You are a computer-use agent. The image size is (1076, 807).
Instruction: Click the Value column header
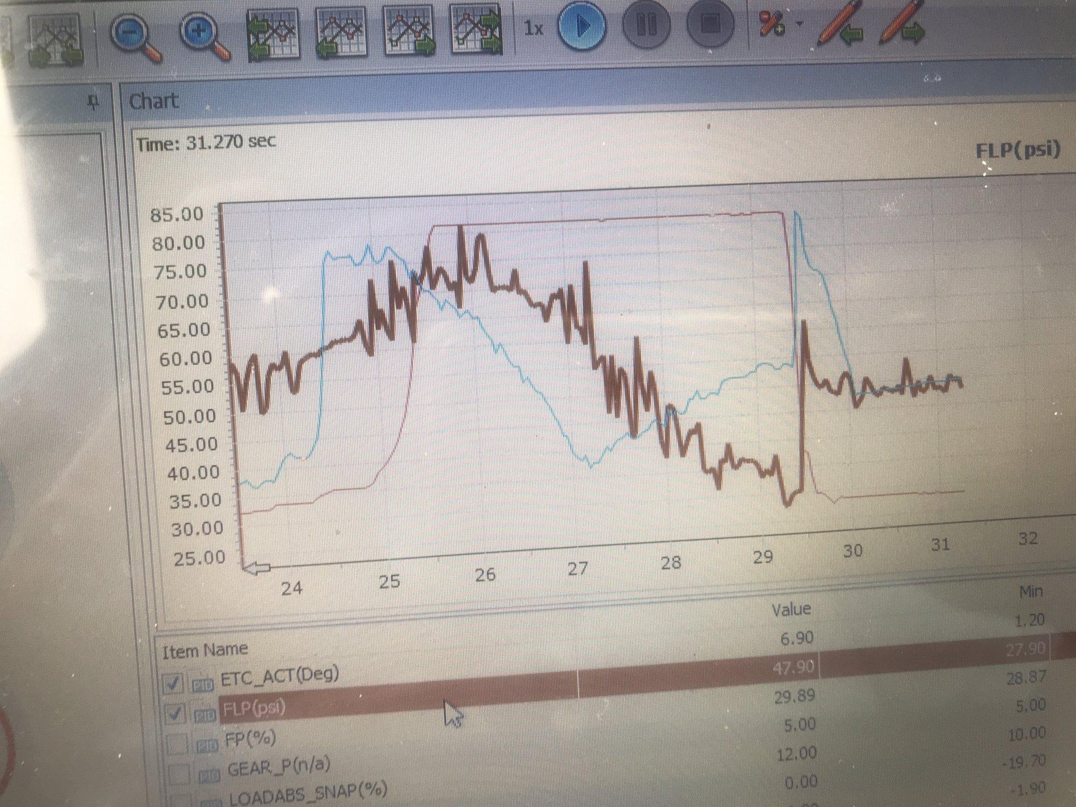pos(791,610)
